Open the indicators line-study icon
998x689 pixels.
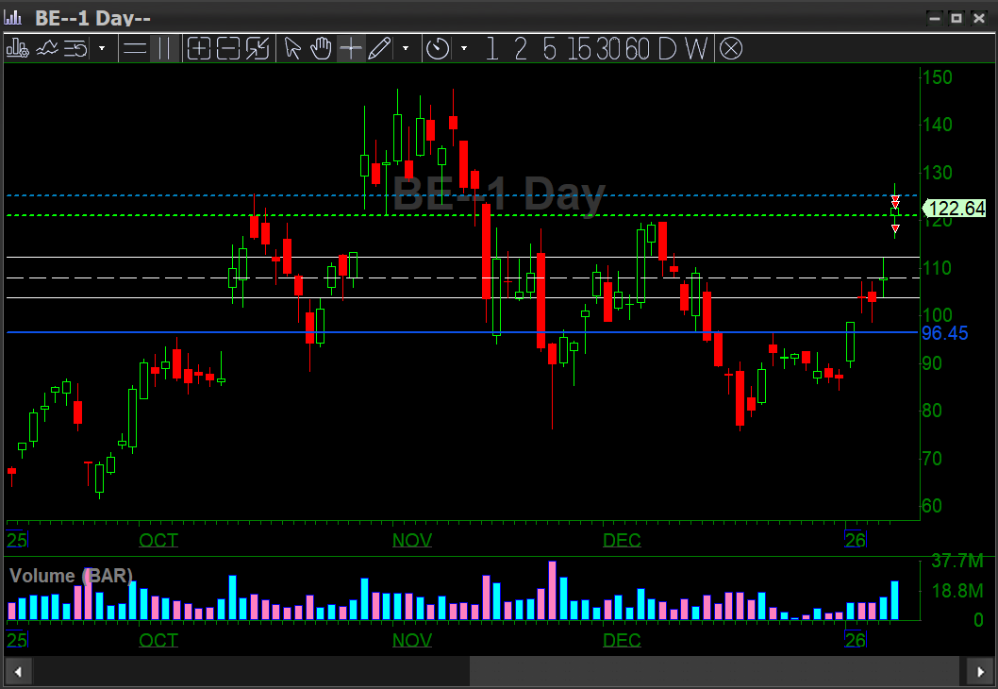coord(47,48)
